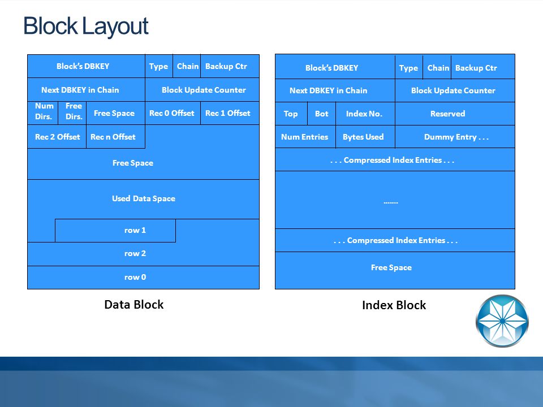The image size is (543, 407).
Task: Select the "Top" cell
Action: (291, 114)
